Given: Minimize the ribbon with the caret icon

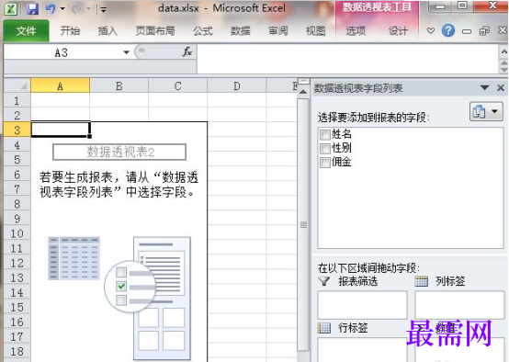Looking at the screenshot, I should 430,31.
